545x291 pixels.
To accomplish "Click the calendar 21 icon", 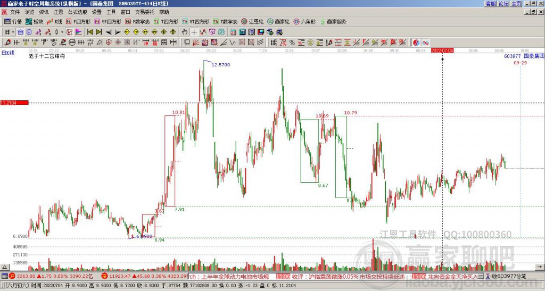I will pos(233,32).
